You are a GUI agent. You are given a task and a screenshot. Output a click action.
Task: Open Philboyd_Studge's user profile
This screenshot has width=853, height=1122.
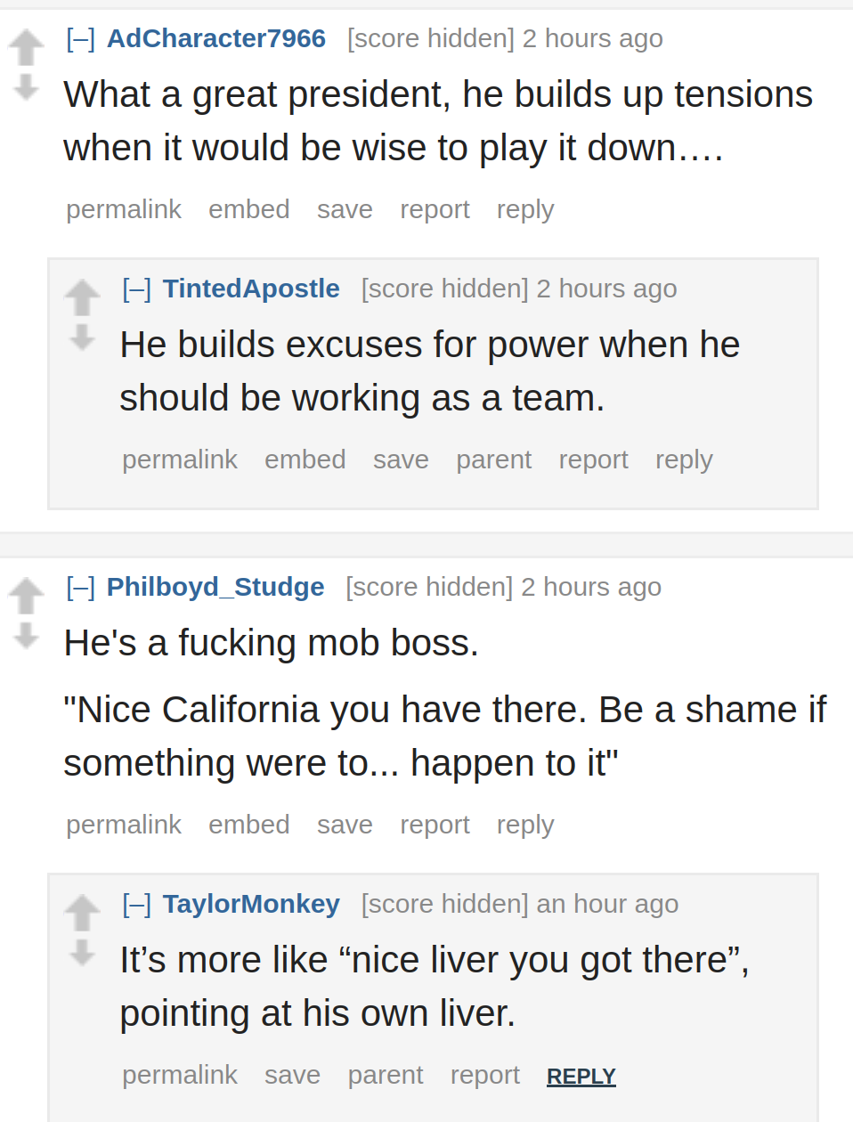click(x=215, y=587)
